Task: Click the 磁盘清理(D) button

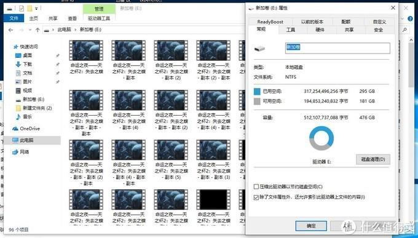Action: [373, 159]
